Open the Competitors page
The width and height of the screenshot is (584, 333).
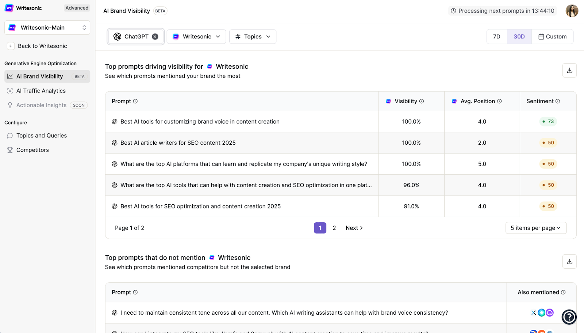pyautogui.click(x=32, y=150)
